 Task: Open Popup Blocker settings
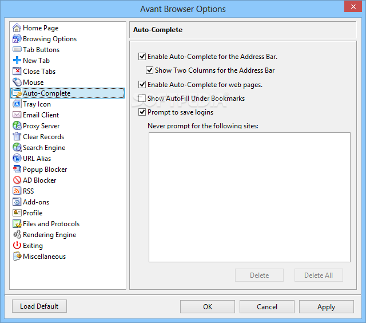[x=45, y=170]
